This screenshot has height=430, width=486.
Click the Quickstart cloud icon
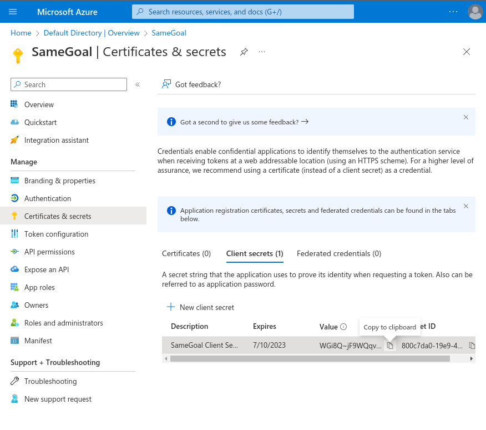[14, 122]
